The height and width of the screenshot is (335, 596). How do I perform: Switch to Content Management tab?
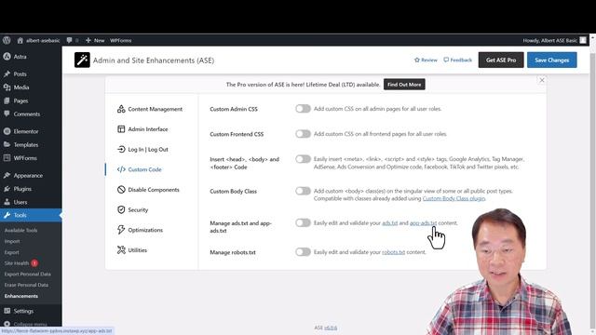(x=150, y=109)
